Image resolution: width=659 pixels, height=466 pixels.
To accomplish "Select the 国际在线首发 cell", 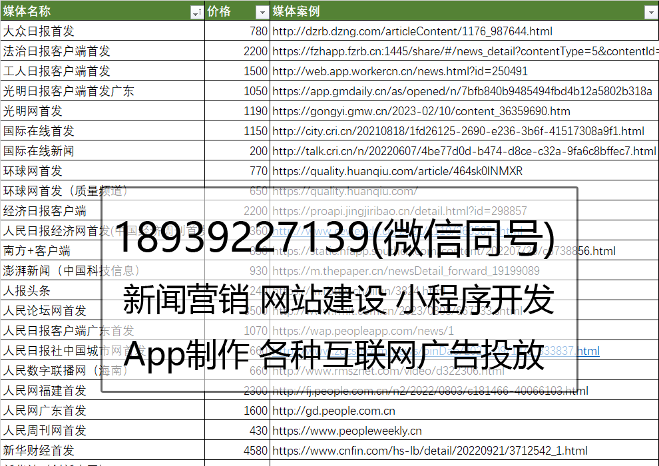I will (103, 130).
